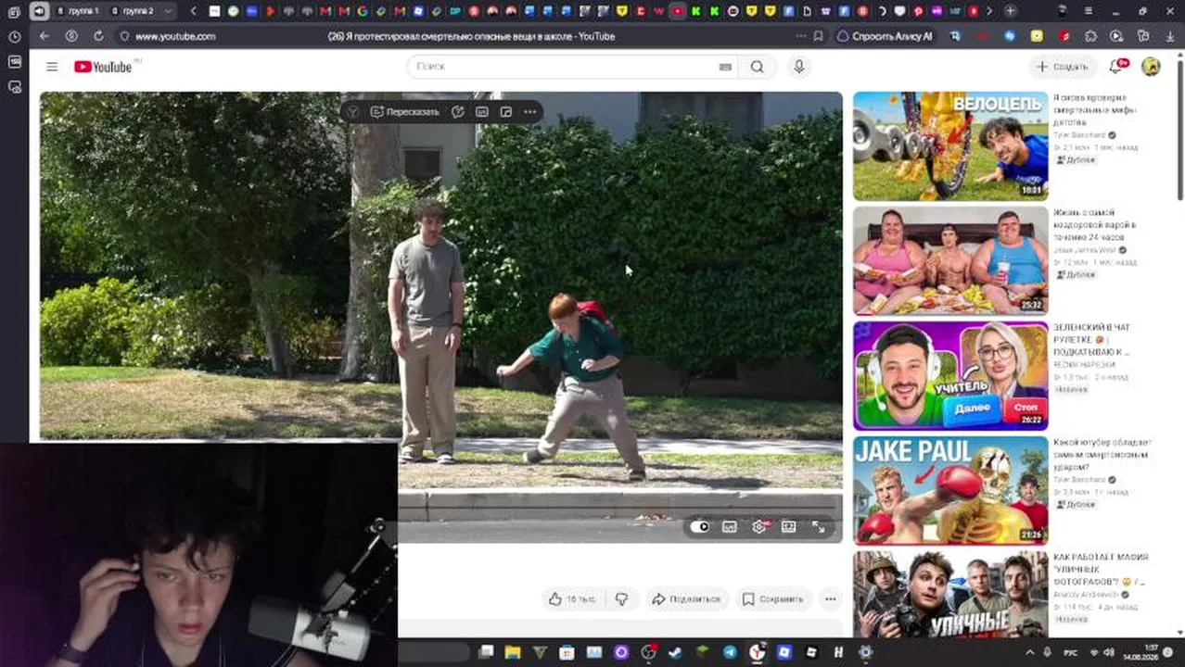The height and width of the screenshot is (667, 1185).
Task: Click the browser back arrow
Action: pos(44,36)
